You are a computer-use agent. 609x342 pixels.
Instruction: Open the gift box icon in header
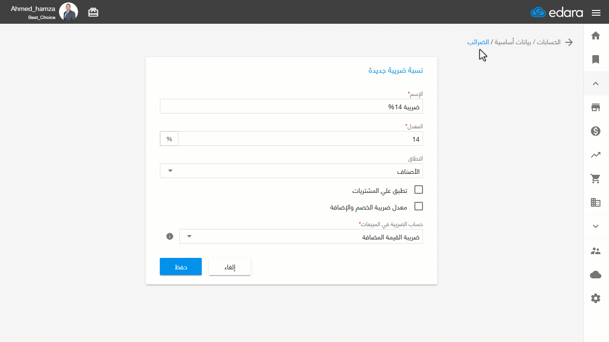[x=93, y=12]
